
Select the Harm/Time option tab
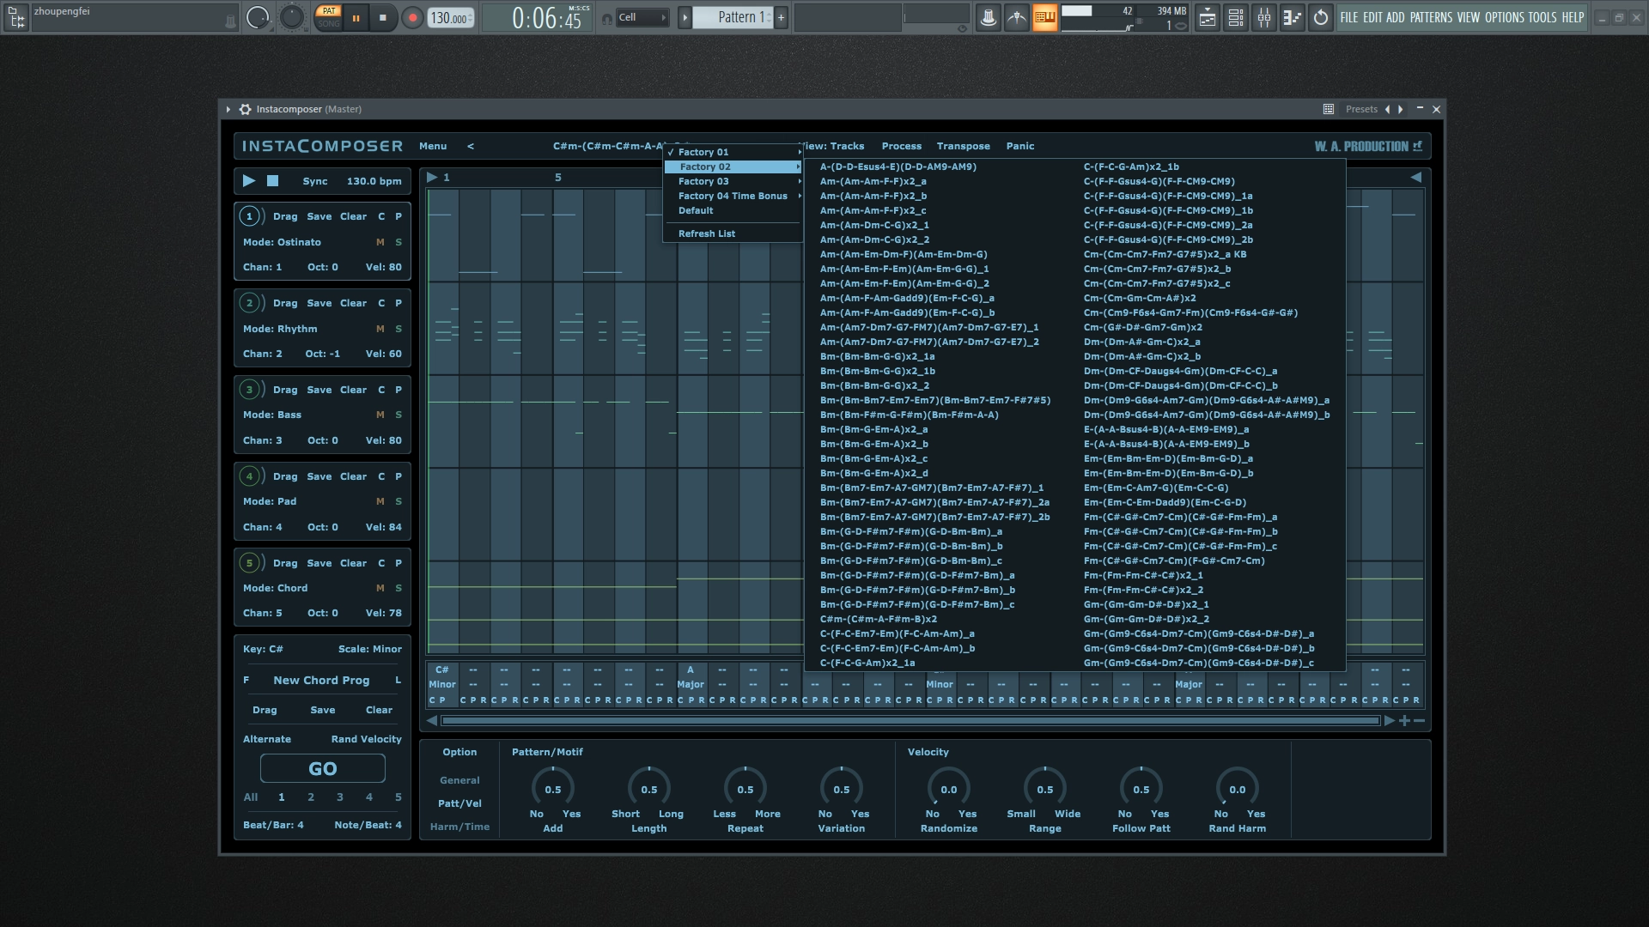459,827
